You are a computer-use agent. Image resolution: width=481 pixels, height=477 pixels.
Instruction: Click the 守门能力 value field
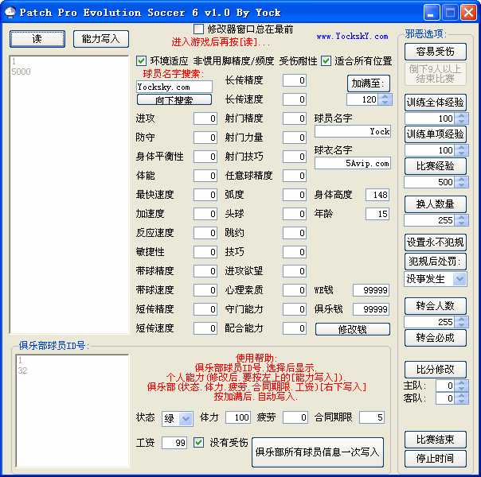(295, 309)
